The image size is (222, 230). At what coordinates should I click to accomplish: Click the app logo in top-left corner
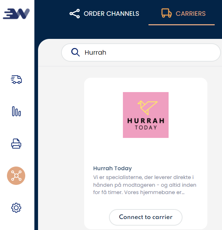tap(16, 14)
